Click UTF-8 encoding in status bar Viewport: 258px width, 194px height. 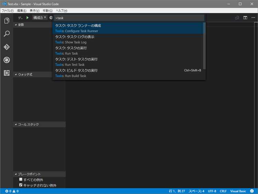click(212, 191)
